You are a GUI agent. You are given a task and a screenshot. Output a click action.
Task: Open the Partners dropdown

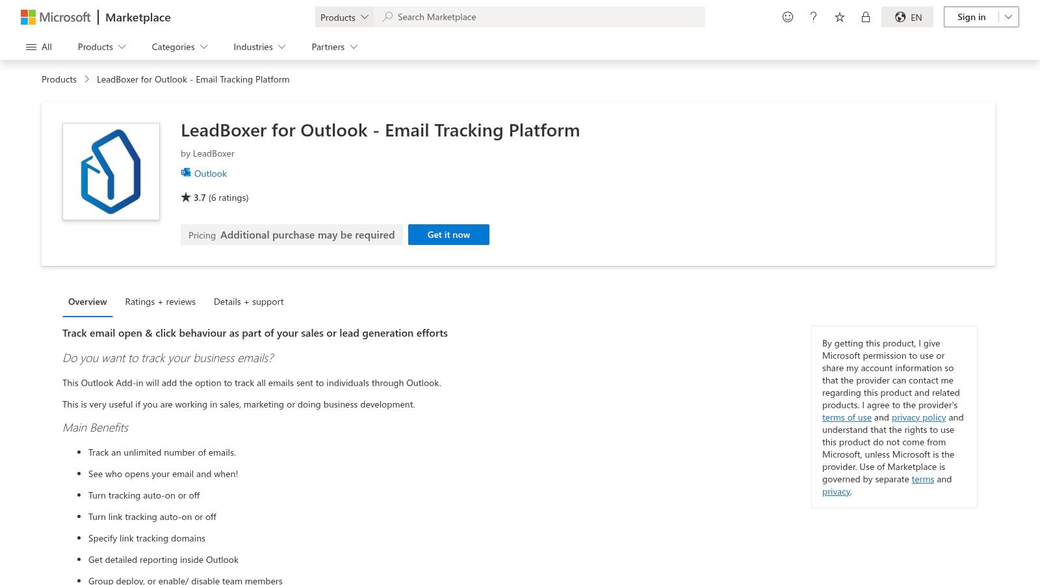point(333,47)
